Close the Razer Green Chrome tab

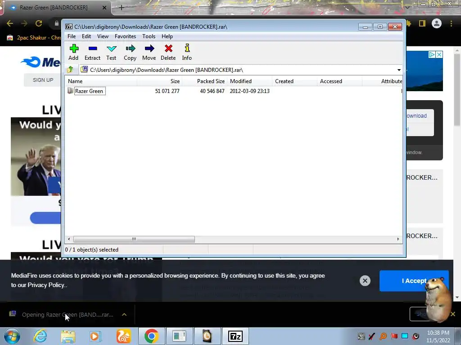(x=104, y=8)
